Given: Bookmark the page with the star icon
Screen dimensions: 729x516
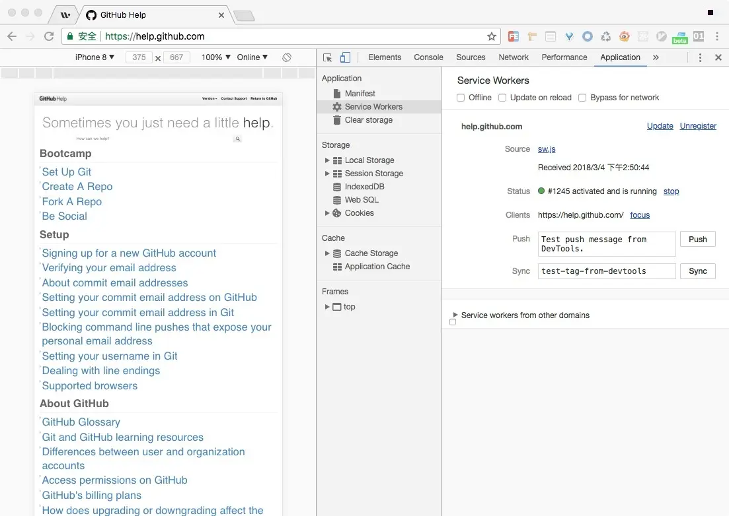Looking at the screenshot, I should (492, 36).
